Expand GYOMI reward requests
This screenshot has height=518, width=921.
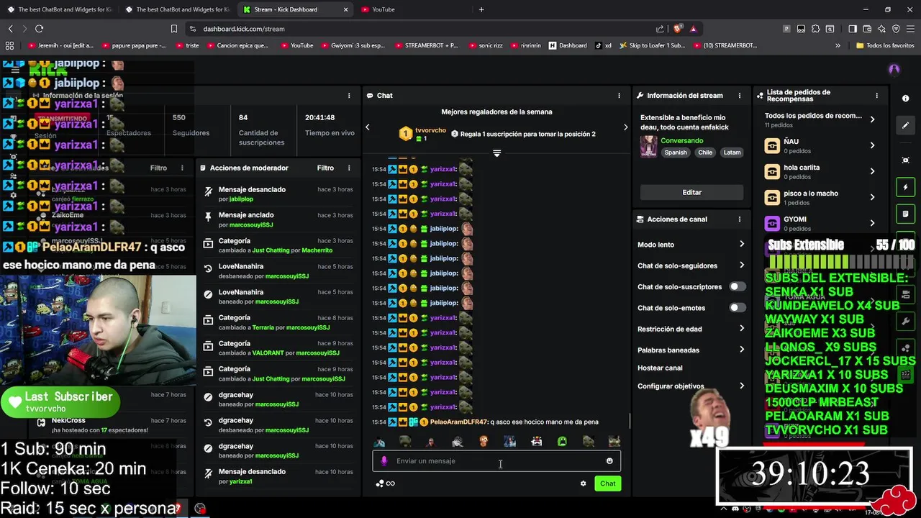[x=820, y=224]
